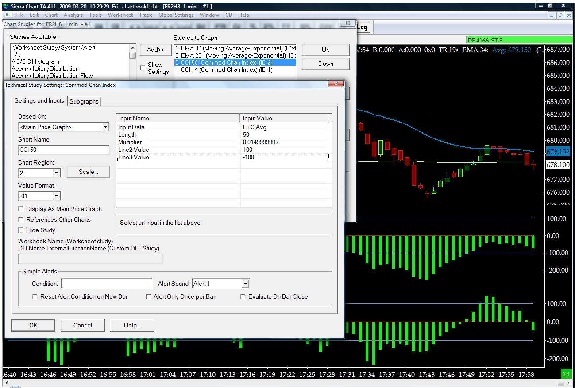
Task: Select CCI 50 in Studies to Graph
Action: pyautogui.click(x=235, y=62)
